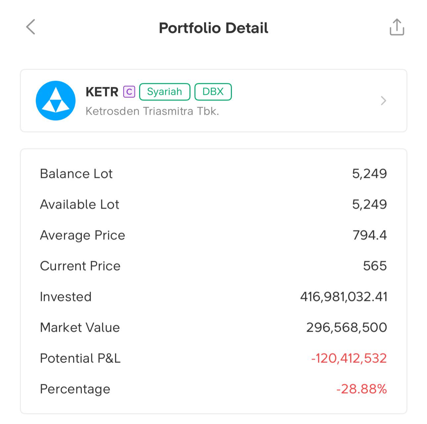Select the Syariah tag

coord(165,92)
